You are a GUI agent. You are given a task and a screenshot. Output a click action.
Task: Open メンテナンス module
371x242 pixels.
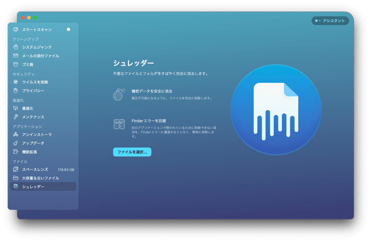tap(43, 117)
